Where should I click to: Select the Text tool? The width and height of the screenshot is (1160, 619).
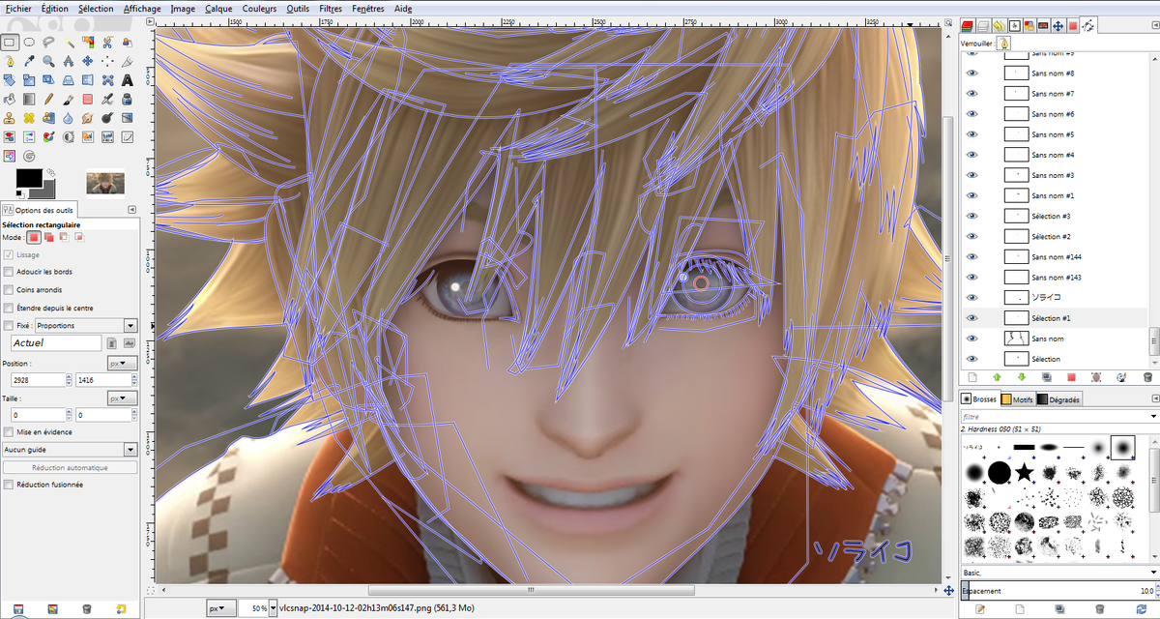tap(127, 80)
